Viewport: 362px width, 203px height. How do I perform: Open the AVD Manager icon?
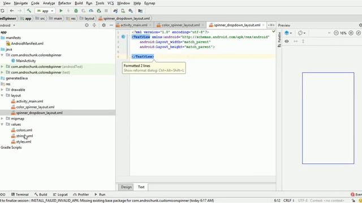coord(123,11)
